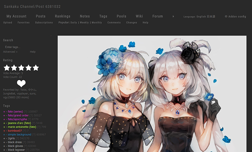252x152 pixels.
Task: Rate post with the first star
Action: [7, 68]
